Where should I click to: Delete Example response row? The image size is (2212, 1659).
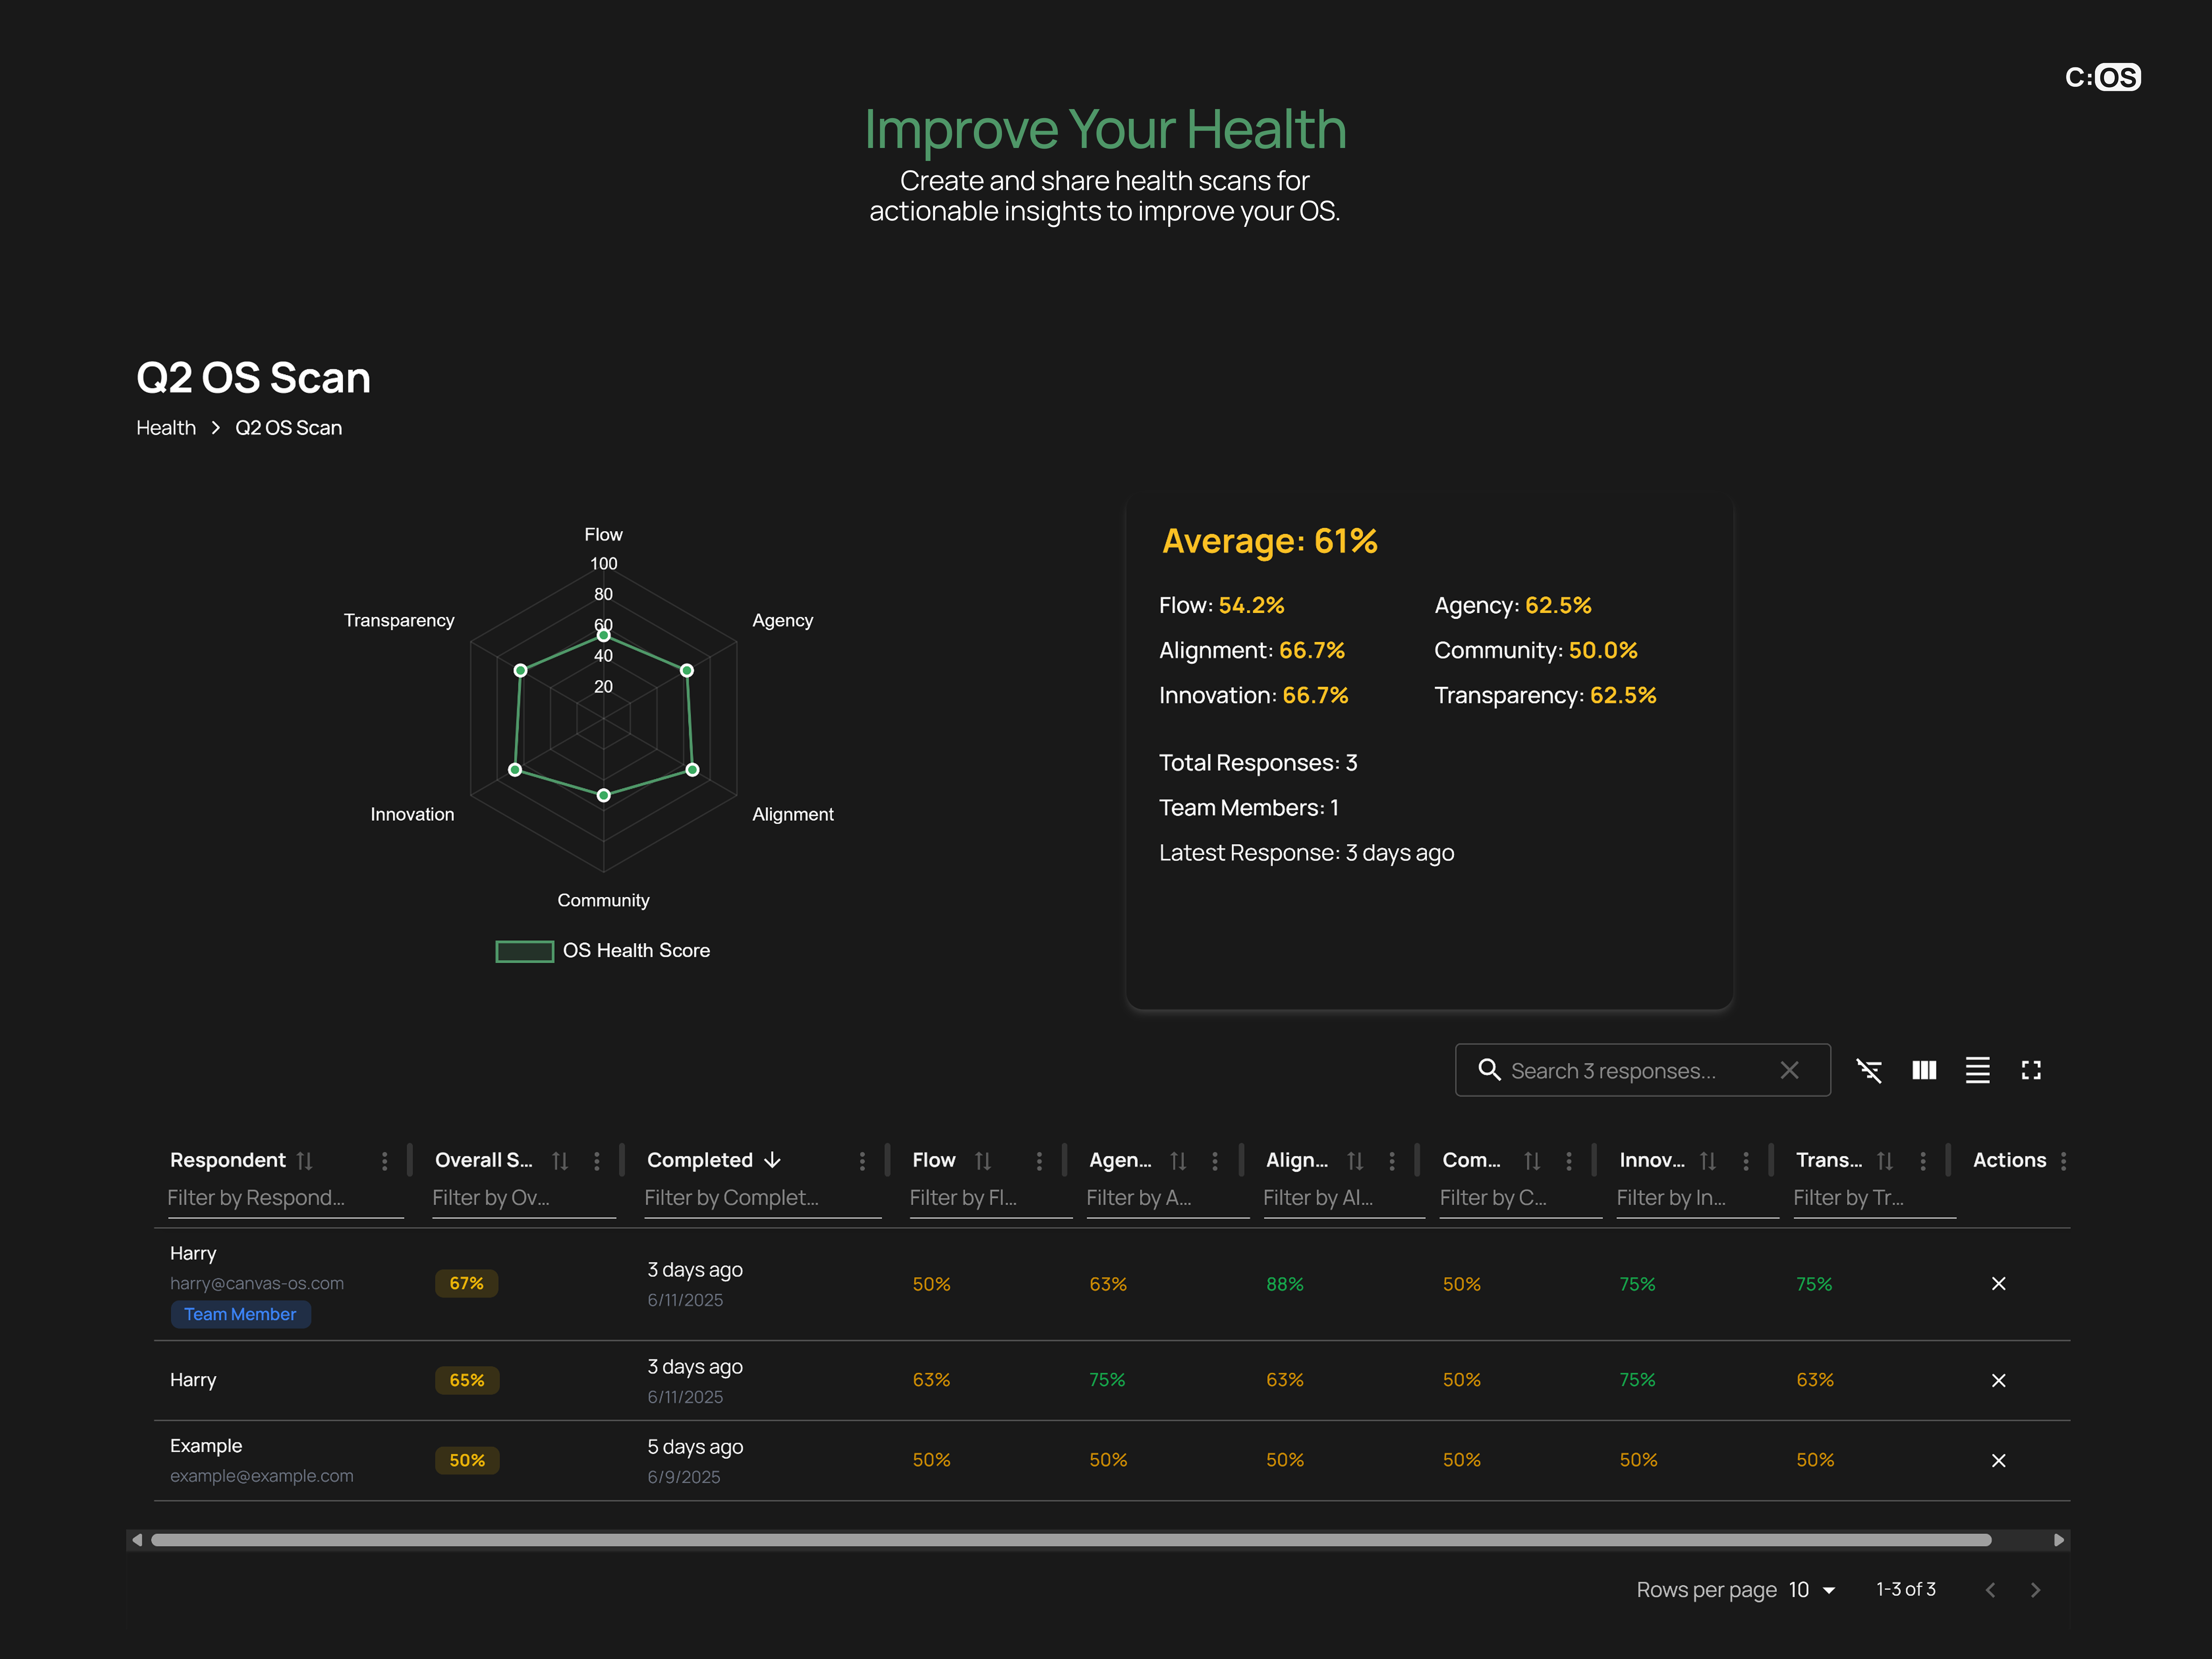point(1998,1461)
